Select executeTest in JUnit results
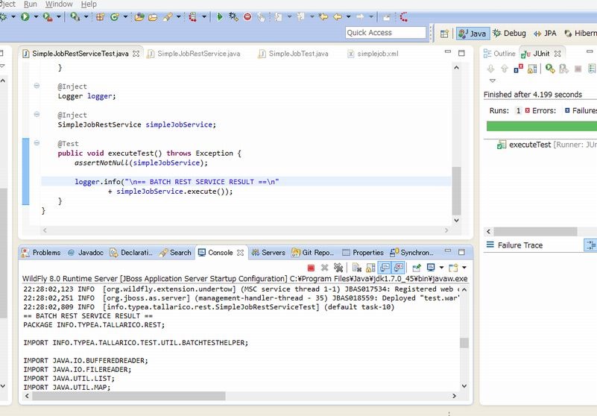Image resolution: width=597 pixels, height=416 pixels. click(529, 145)
